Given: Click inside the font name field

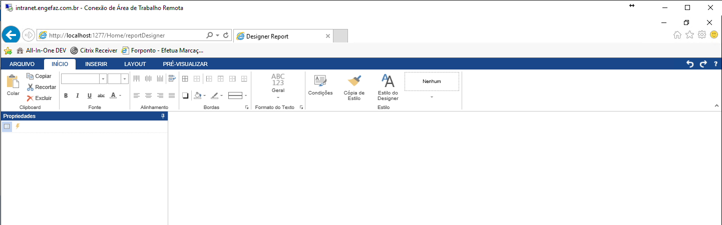Looking at the screenshot, I should point(80,78).
